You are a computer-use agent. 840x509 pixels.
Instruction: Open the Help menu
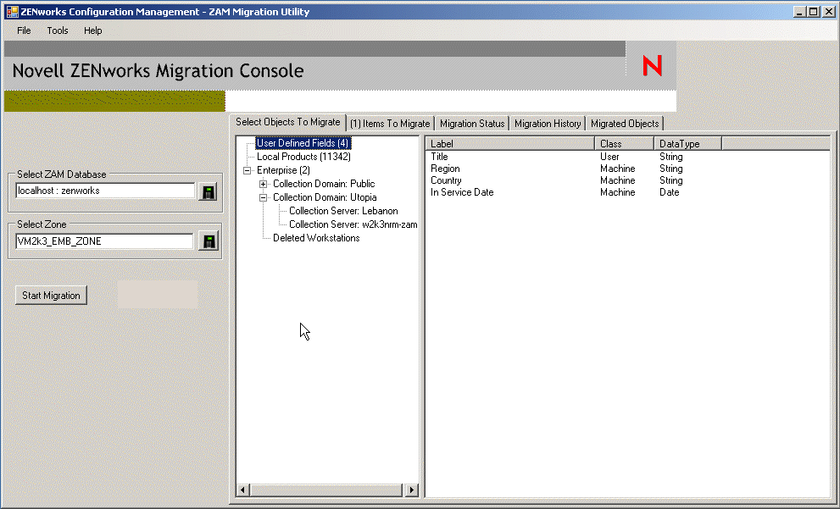click(x=92, y=30)
